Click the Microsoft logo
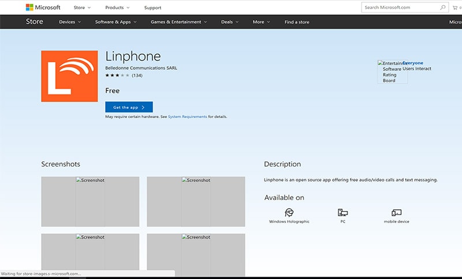This screenshot has width=462, height=279. pyautogui.click(x=43, y=7)
